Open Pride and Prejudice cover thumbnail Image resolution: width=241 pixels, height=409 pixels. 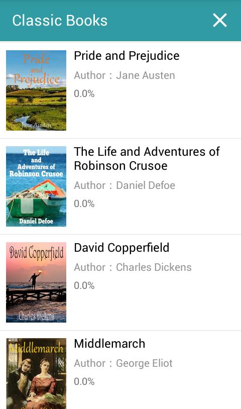point(36,90)
